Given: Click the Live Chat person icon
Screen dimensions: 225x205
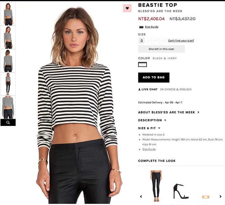Looking at the screenshot, I should pos(139,89).
